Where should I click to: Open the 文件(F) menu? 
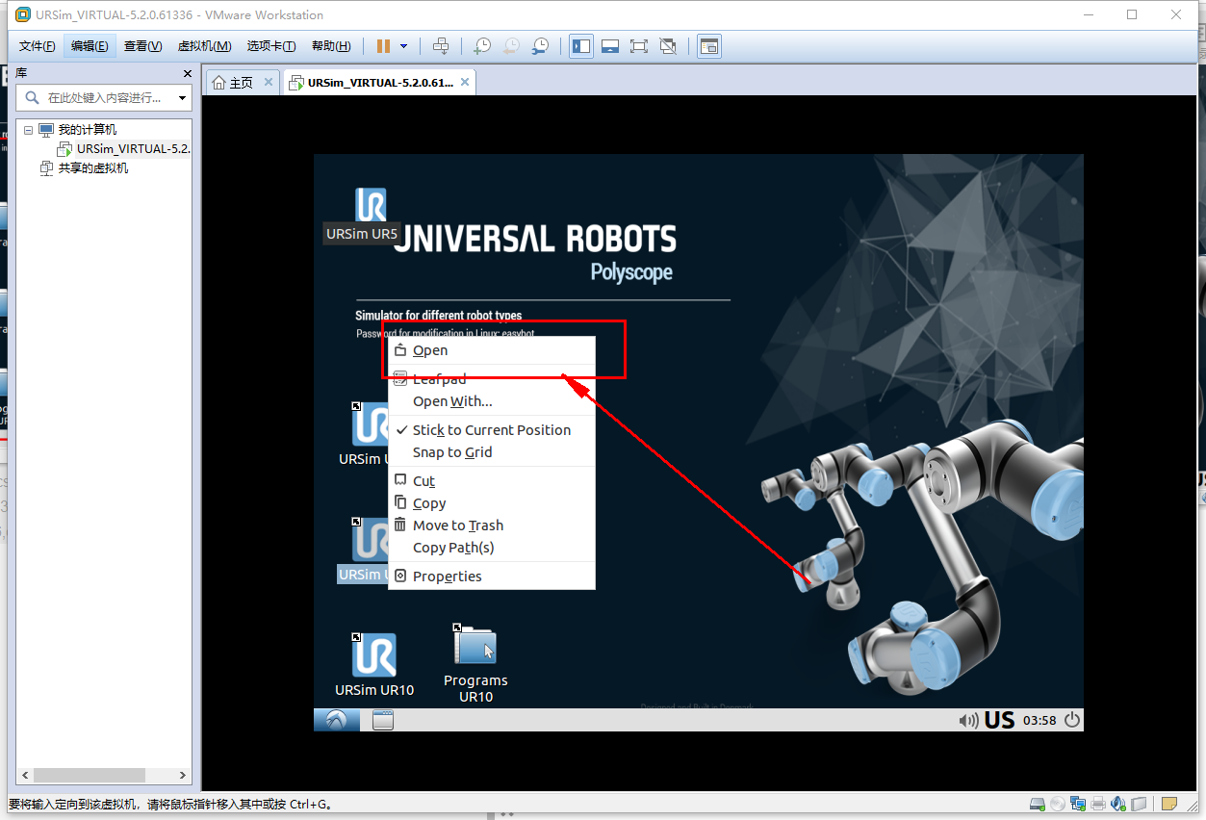38,46
